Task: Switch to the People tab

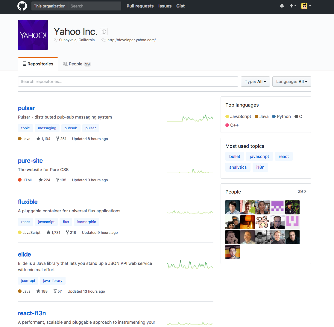Action: coord(77,64)
